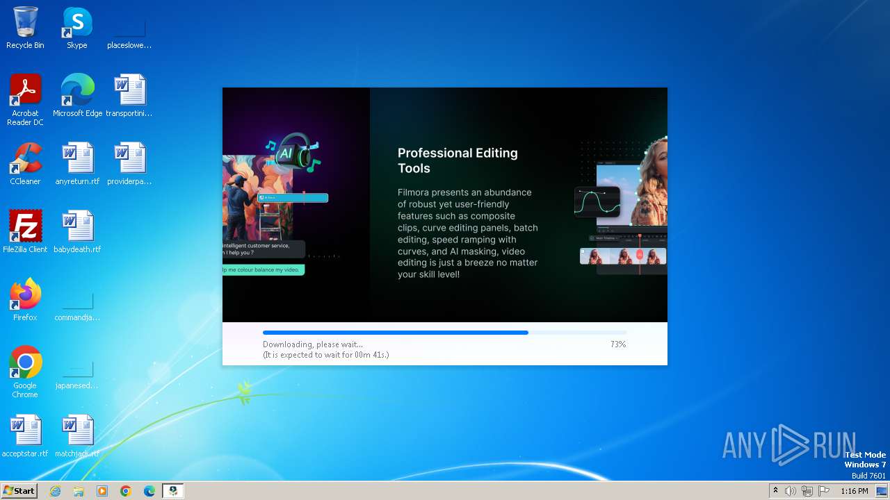
Task: Select matchjack.rtf document
Action: coord(77,436)
